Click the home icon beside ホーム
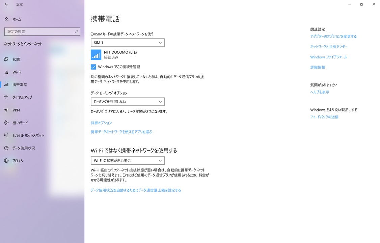 coord(6,19)
